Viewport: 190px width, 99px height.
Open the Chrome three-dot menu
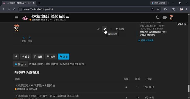pyautogui.click(x=187, y=9)
